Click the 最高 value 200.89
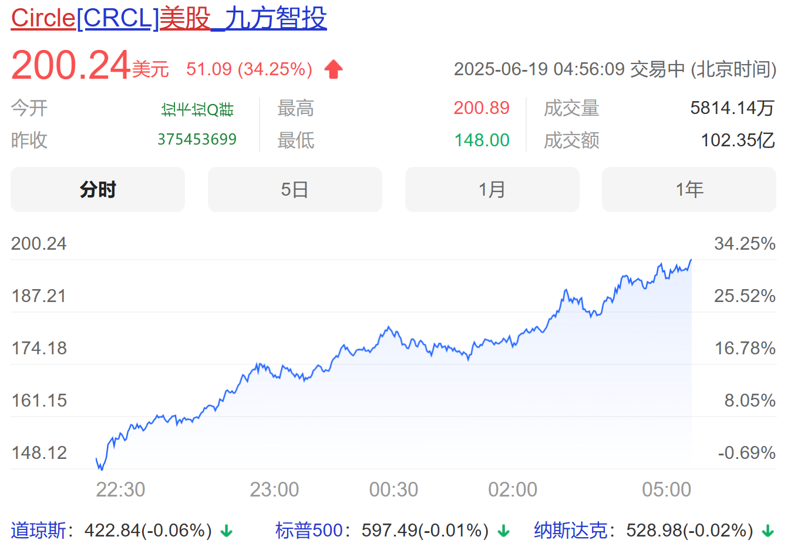The image size is (791, 550). click(x=482, y=108)
